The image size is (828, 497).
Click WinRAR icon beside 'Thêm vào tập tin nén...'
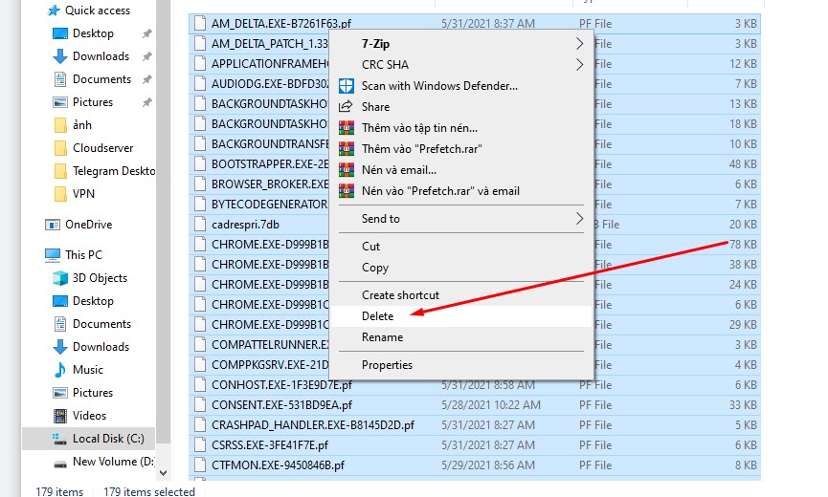click(x=346, y=128)
